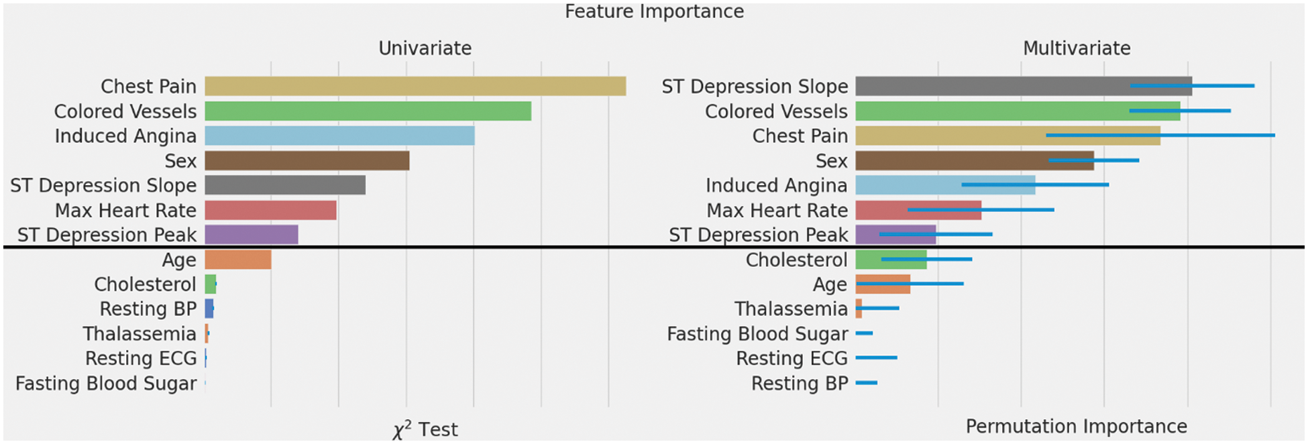Click the green Colored Vessels bar under Univariate

pyautogui.click(x=368, y=111)
